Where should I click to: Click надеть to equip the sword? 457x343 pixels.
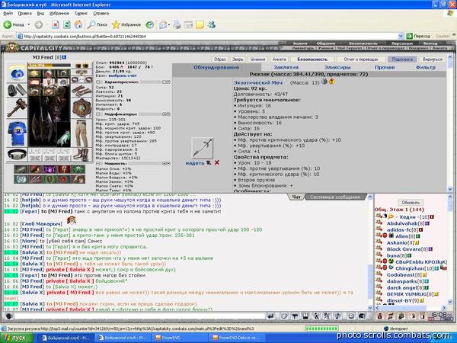[x=195, y=163]
